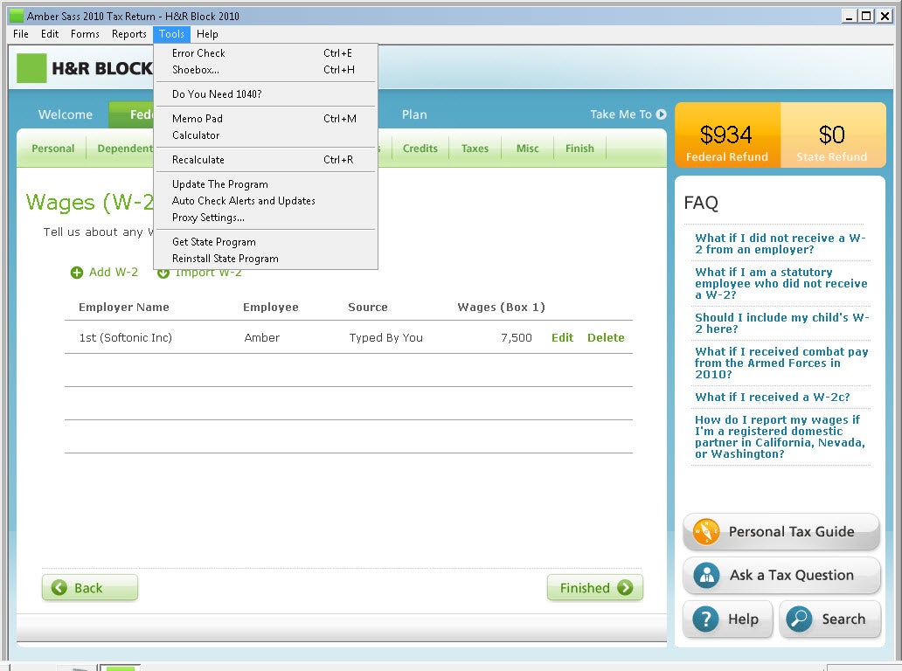This screenshot has height=671, width=902.
Task: Click the Ask a Tax Question person icon
Action: click(706, 575)
